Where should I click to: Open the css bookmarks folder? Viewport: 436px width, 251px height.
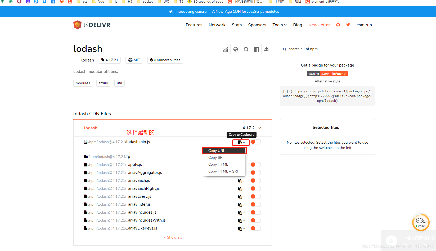pyautogui.click(x=82, y=2)
